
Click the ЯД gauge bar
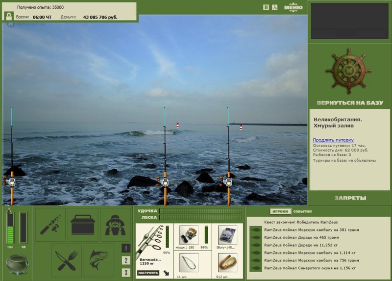(23, 228)
